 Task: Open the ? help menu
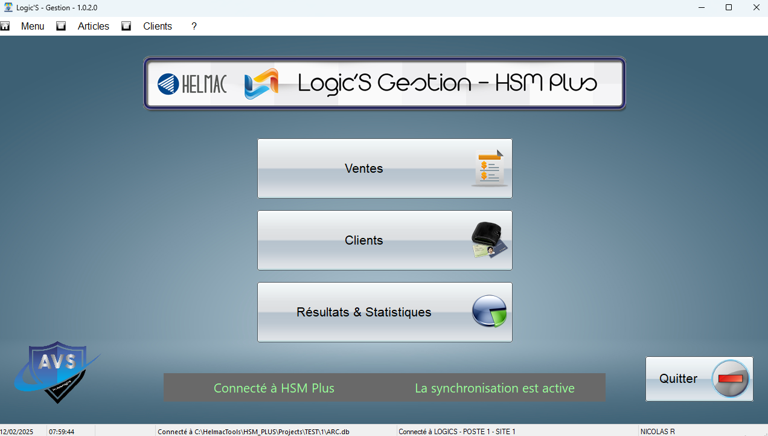(x=194, y=26)
